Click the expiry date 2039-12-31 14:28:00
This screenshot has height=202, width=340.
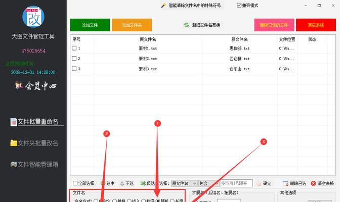[x=33, y=72]
